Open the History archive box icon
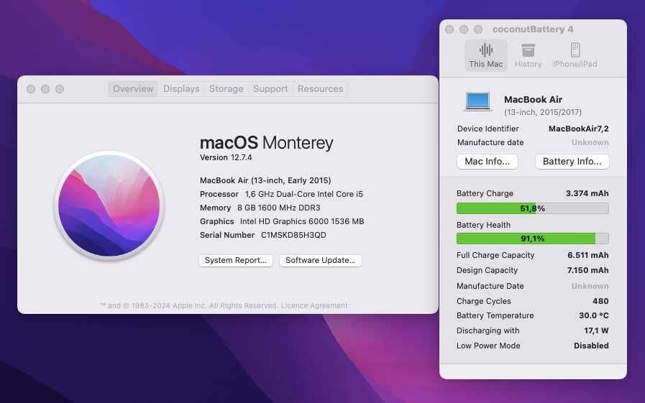Image resolution: width=645 pixels, height=403 pixels. click(529, 50)
